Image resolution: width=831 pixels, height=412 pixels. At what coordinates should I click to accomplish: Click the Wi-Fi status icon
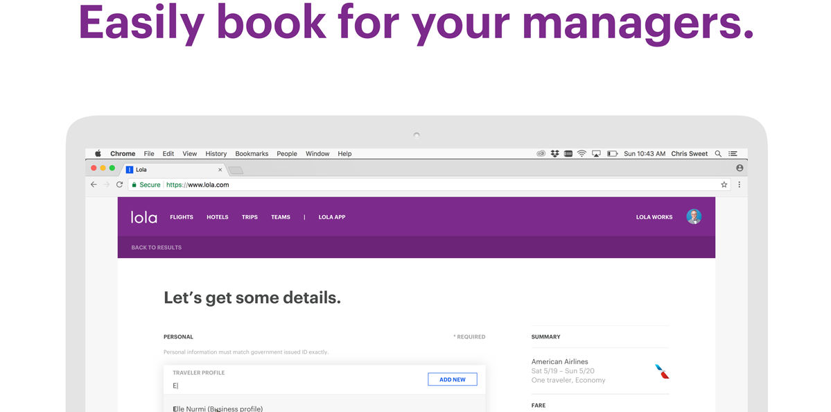coord(582,154)
